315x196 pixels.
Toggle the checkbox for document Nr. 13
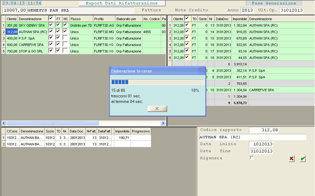coord(187,25)
